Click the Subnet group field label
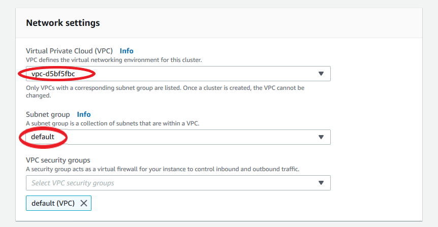The height and width of the screenshot is (227, 438). point(48,114)
